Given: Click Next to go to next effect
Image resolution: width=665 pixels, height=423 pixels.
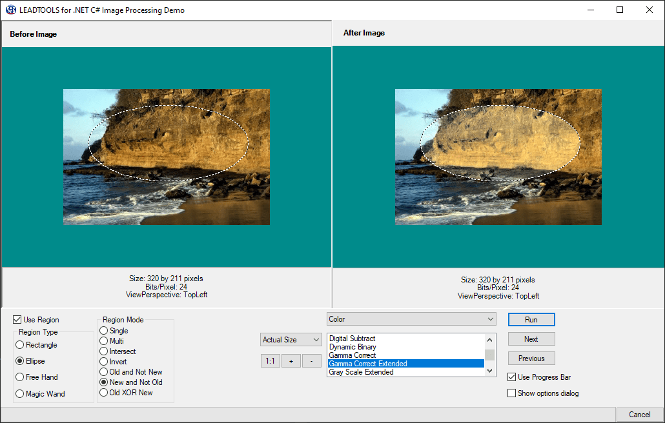Looking at the screenshot, I should [531, 339].
